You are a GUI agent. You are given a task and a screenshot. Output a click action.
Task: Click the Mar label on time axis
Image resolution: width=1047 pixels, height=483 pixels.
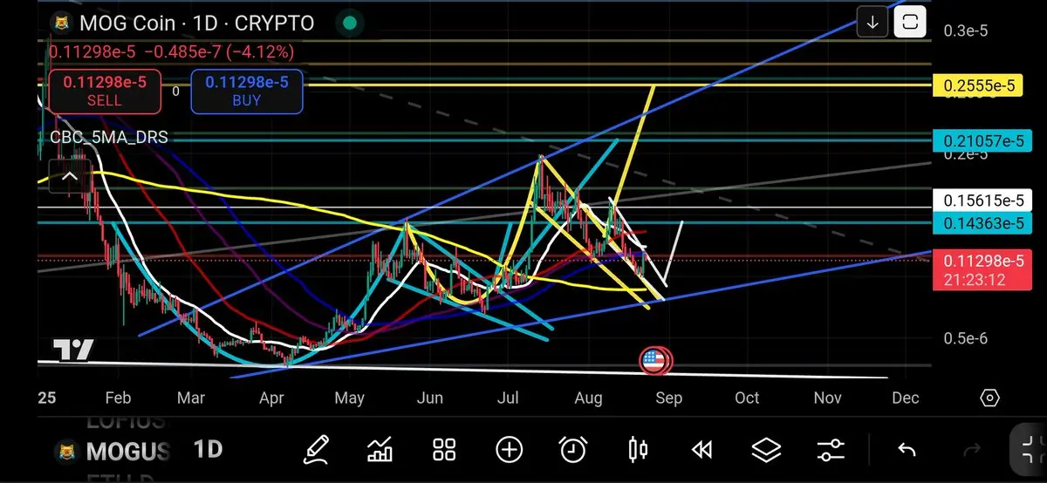[x=191, y=398]
